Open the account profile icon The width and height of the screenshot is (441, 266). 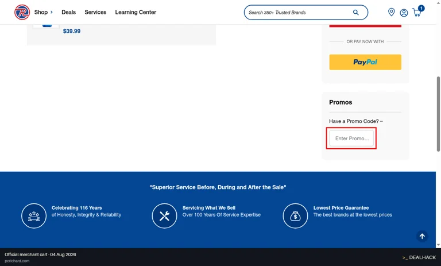tap(404, 13)
